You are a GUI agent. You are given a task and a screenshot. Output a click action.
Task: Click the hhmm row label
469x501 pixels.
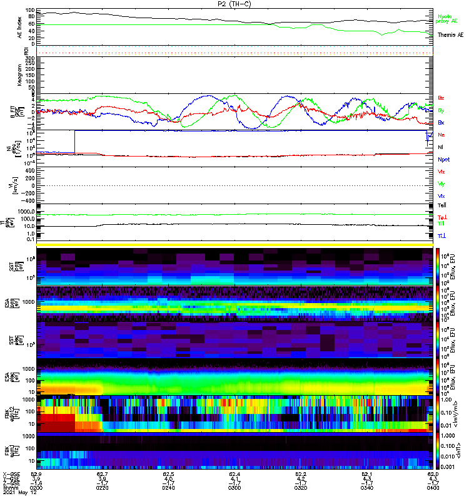[x=9, y=488]
